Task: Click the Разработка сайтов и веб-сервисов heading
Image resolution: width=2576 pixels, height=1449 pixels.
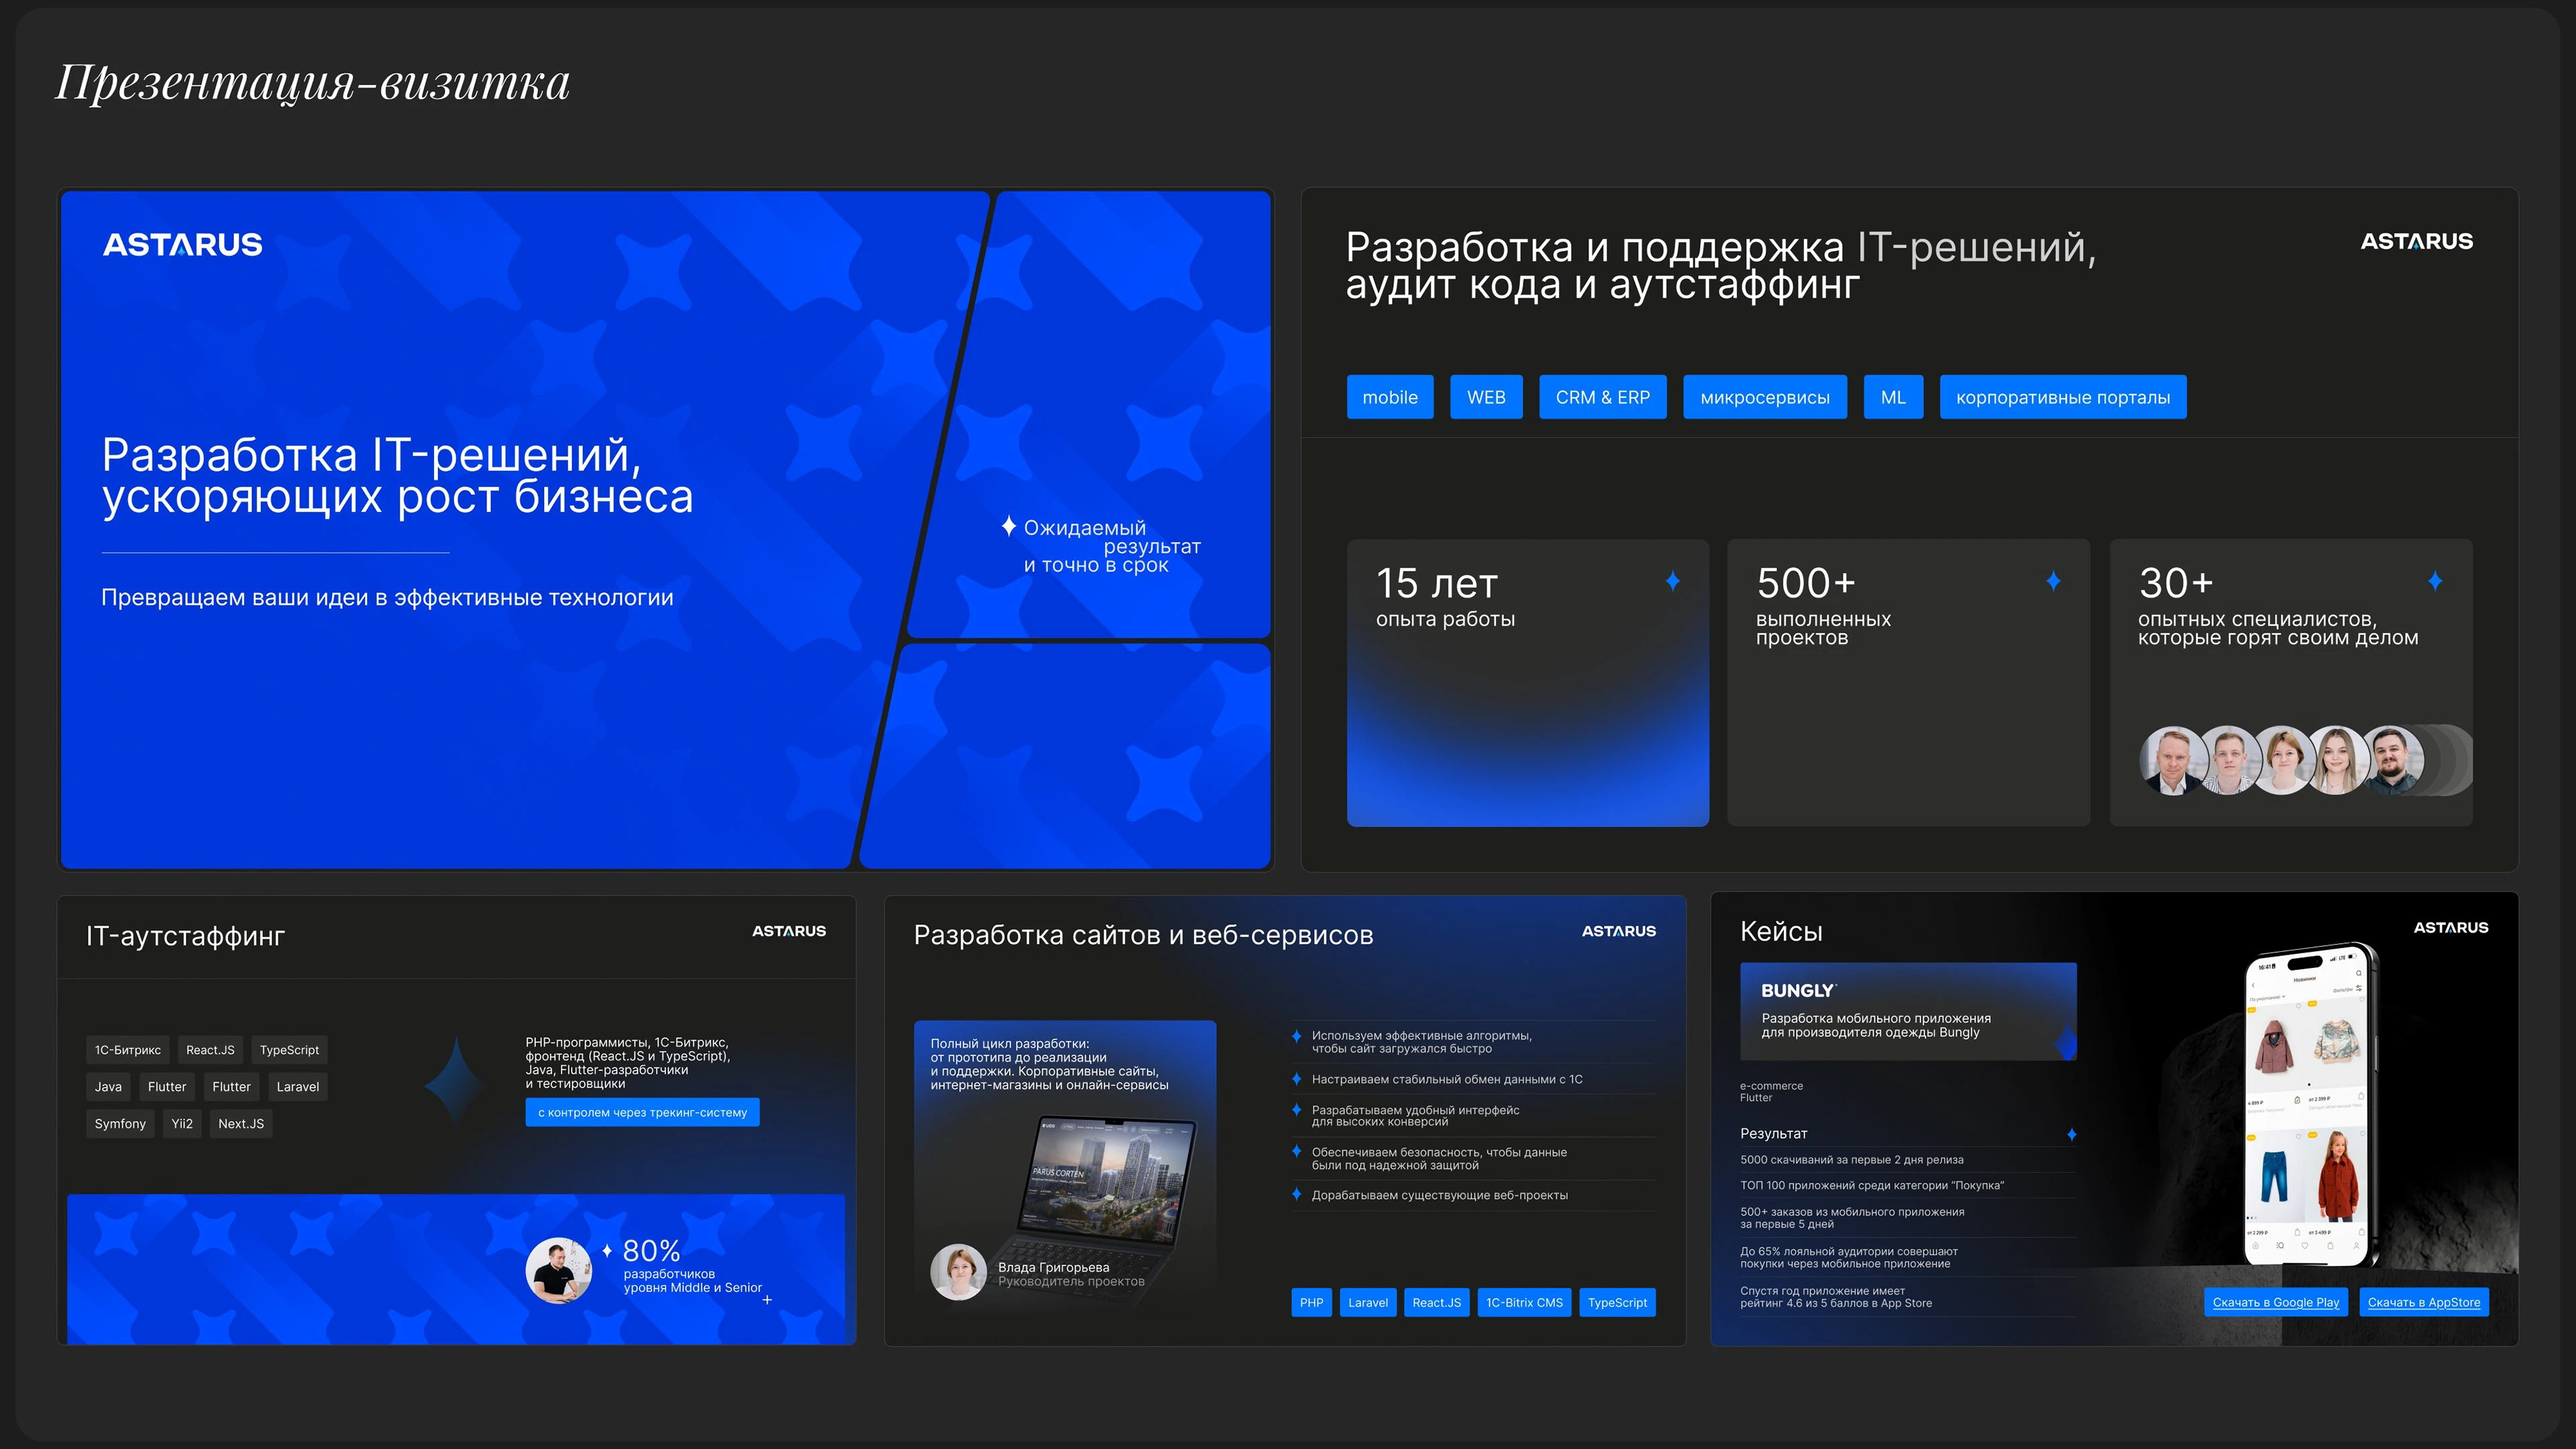Action: pyautogui.click(x=1143, y=935)
